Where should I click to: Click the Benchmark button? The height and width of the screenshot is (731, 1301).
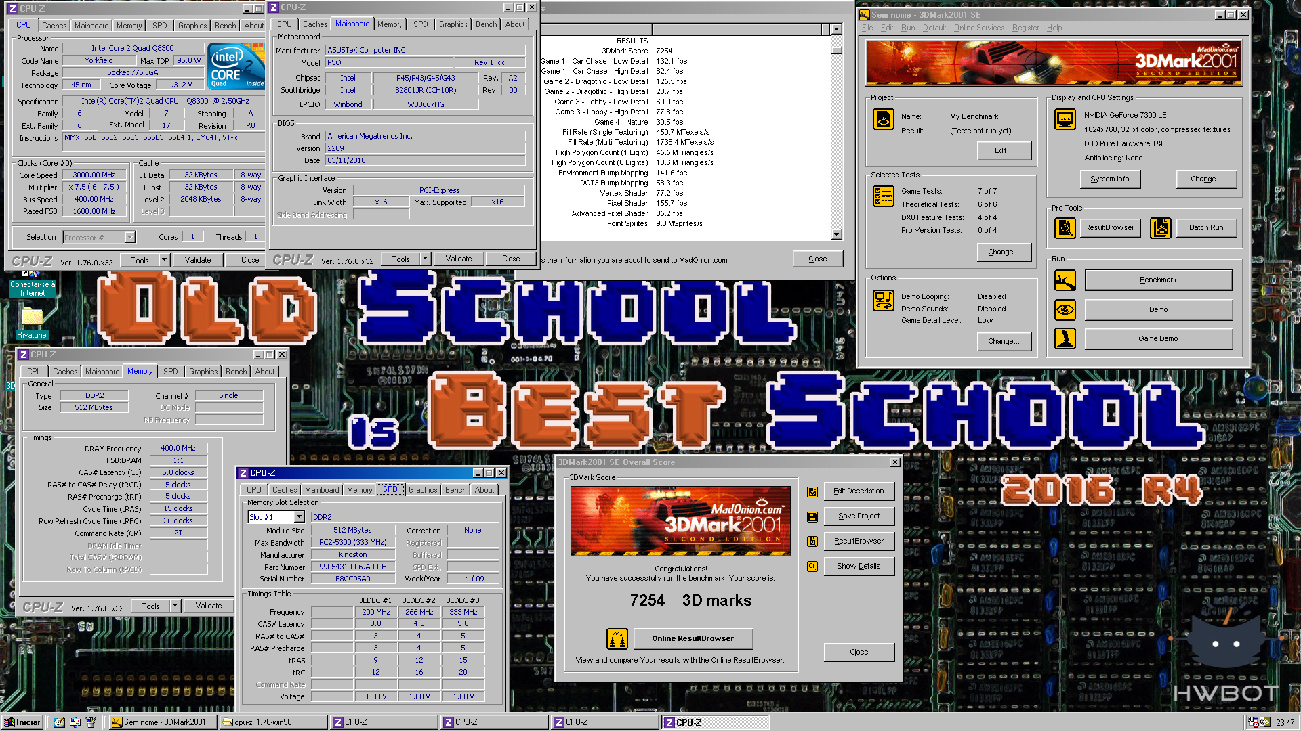[x=1158, y=280]
